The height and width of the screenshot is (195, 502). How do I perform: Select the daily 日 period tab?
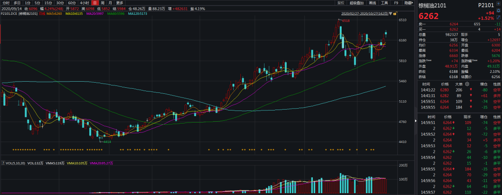point(95,3)
